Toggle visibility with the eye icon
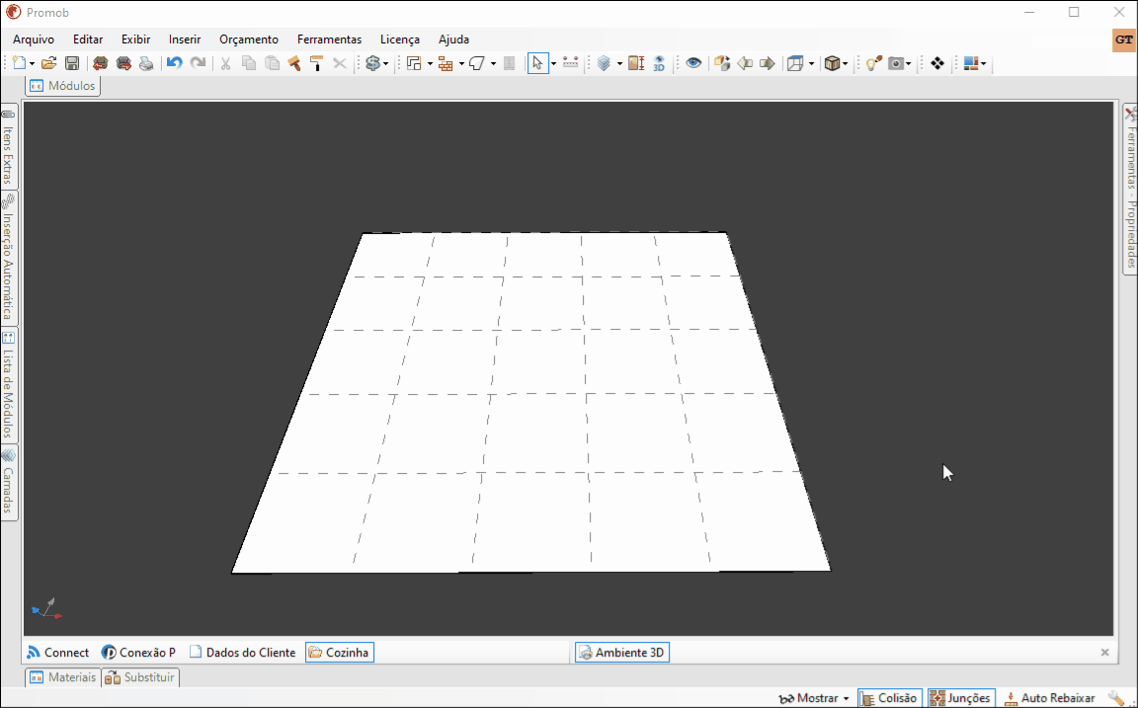Image resolution: width=1138 pixels, height=708 pixels. [x=693, y=63]
